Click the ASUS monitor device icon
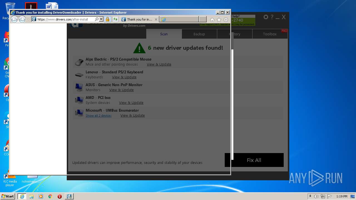Image resolution: width=356 pixels, height=200 pixels. click(x=79, y=87)
